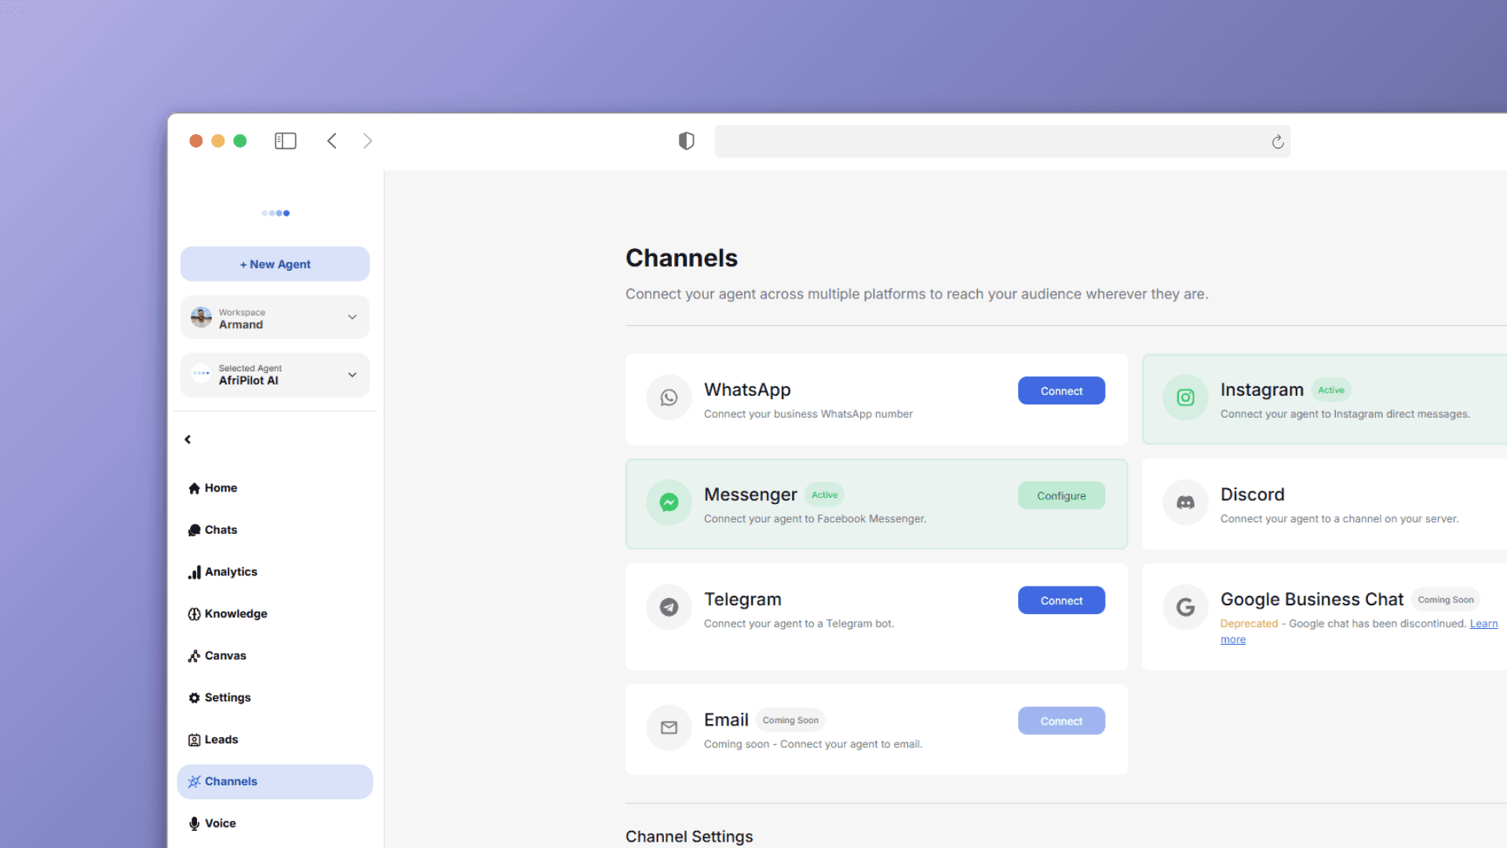Select Knowledge in the sidebar menu
This screenshot has height=848, width=1507.
point(235,614)
